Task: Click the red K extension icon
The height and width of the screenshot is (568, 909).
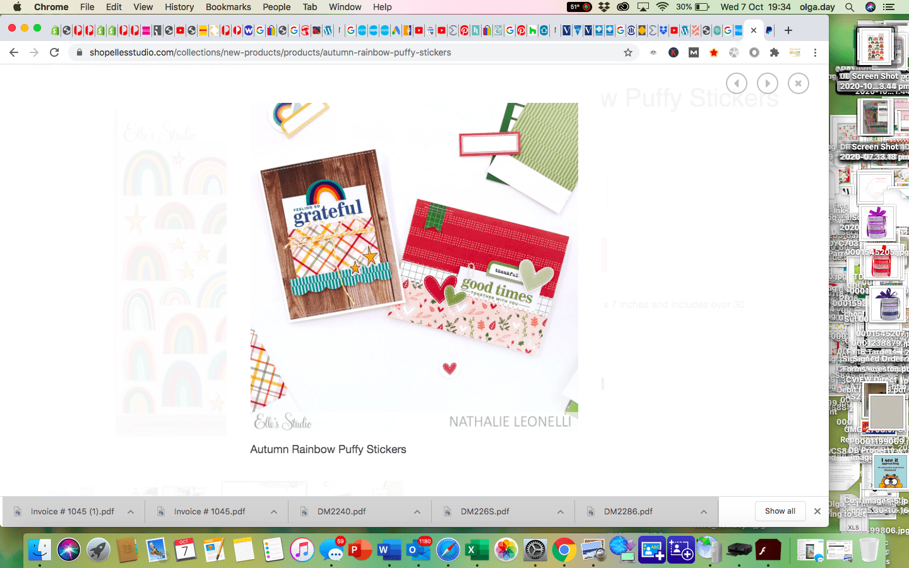Action: click(674, 52)
